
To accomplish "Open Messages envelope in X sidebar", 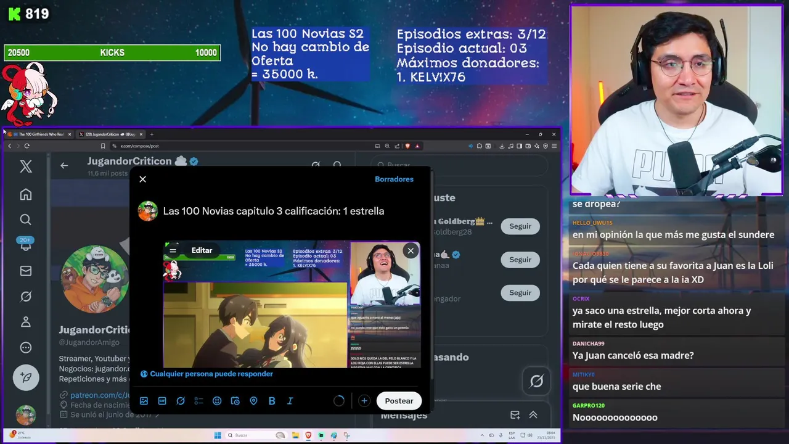I will tap(26, 271).
